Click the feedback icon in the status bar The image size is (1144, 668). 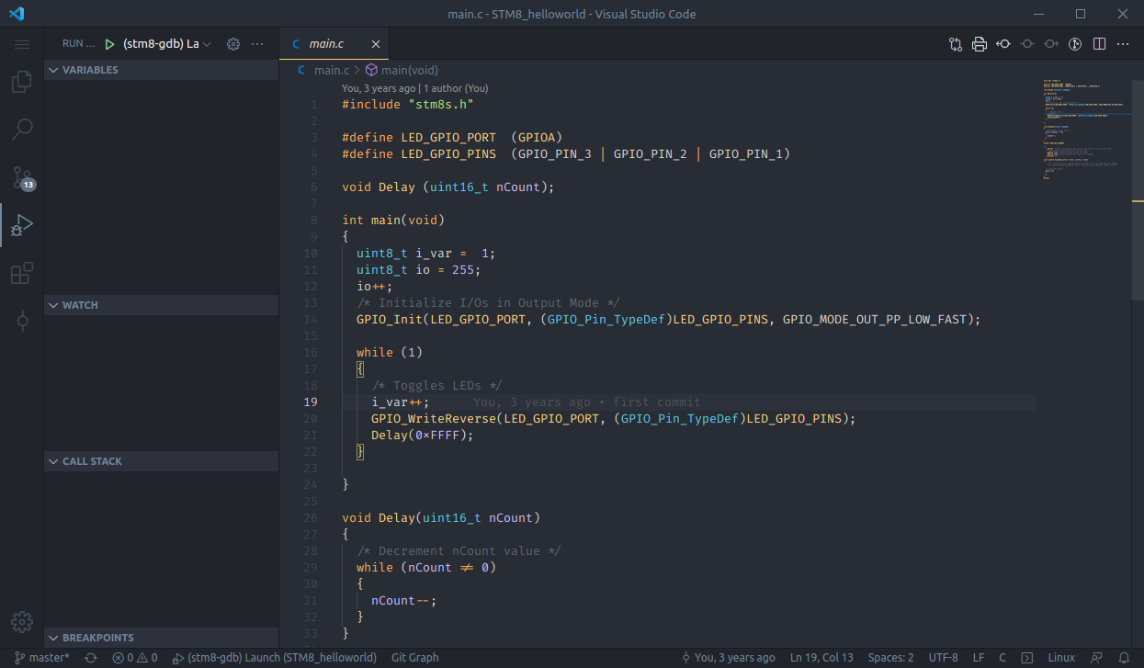tap(1096, 658)
